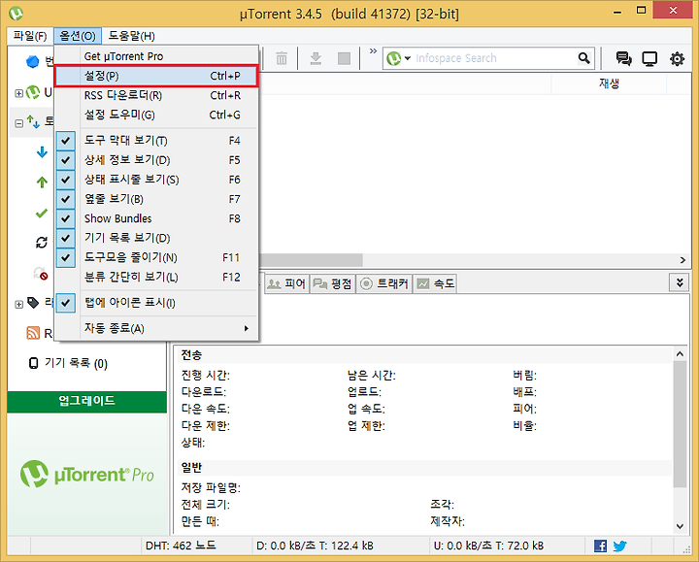Switch to the 평점 tab
Image resolution: width=699 pixels, height=562 pixels.
333,283
